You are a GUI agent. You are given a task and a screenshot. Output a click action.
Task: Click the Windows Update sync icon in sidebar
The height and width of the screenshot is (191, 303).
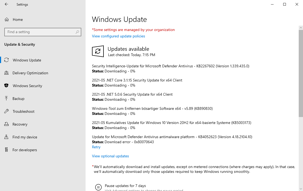click(7, 60)
